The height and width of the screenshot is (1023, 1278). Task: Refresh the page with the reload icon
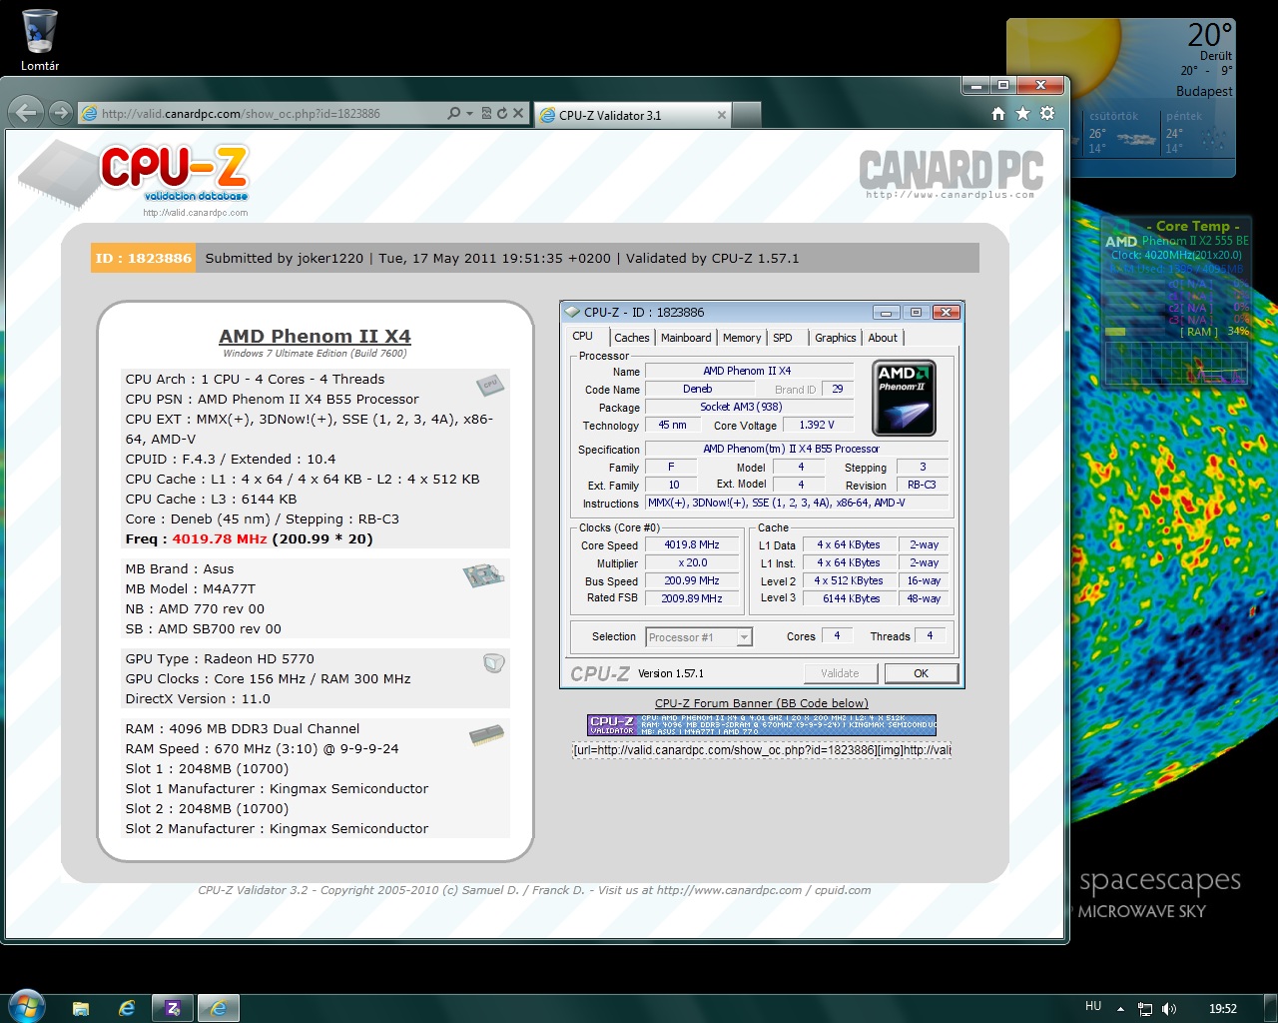click(502, 114)
